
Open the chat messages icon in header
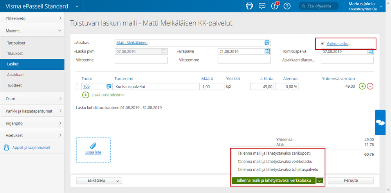pyautogui.click(x=262, y=6)
